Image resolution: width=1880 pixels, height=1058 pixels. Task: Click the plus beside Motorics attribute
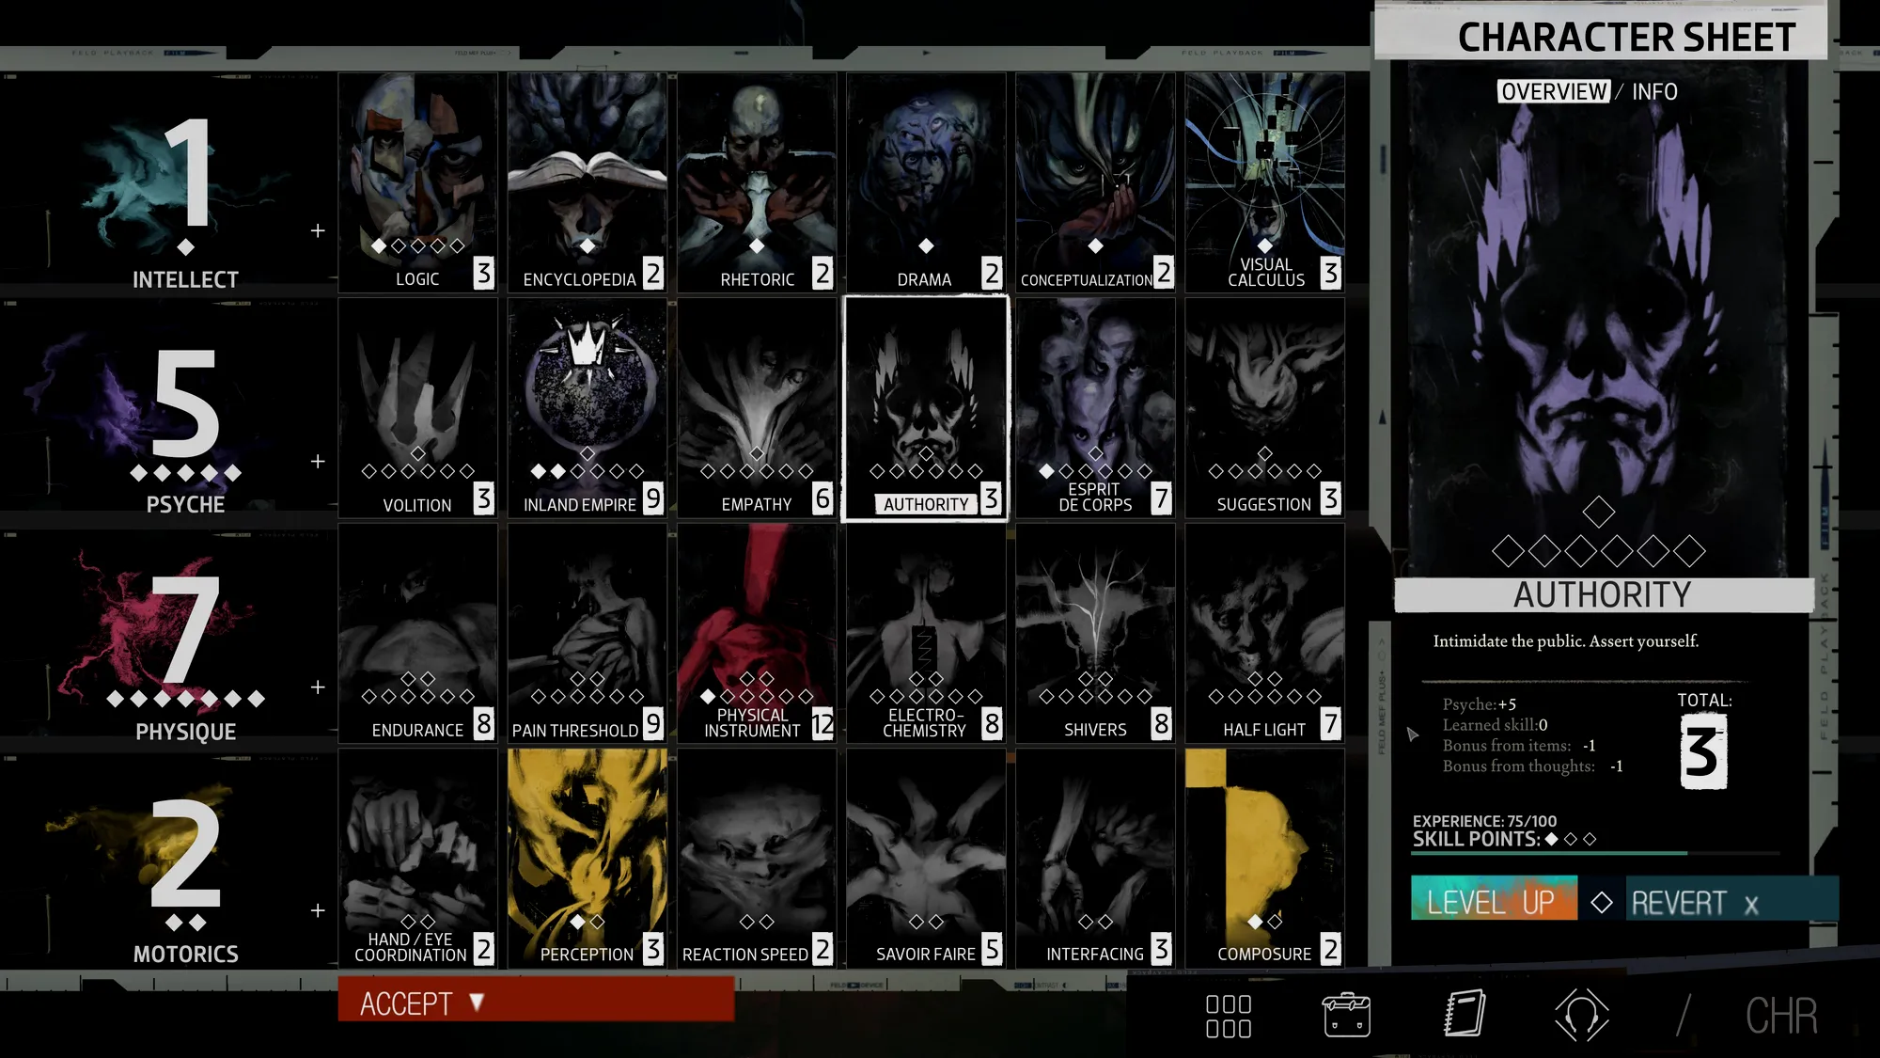[318, 910]
